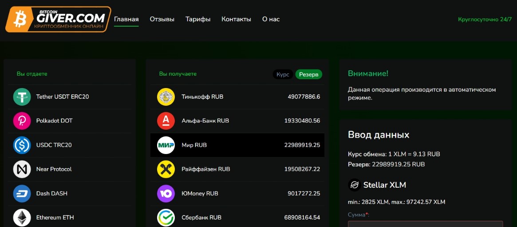The height and width of the screenshot is (227, 517).
Task: Select Ethereum ETH to give
Action: pos(70,216)
